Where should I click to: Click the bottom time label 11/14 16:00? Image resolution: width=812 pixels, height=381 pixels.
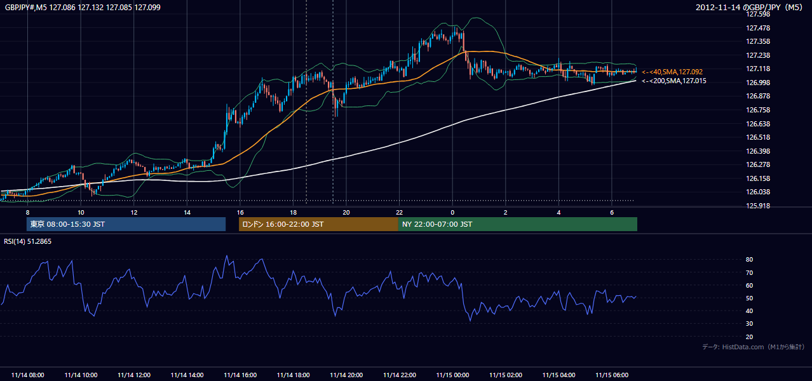(x=240, y=375)
